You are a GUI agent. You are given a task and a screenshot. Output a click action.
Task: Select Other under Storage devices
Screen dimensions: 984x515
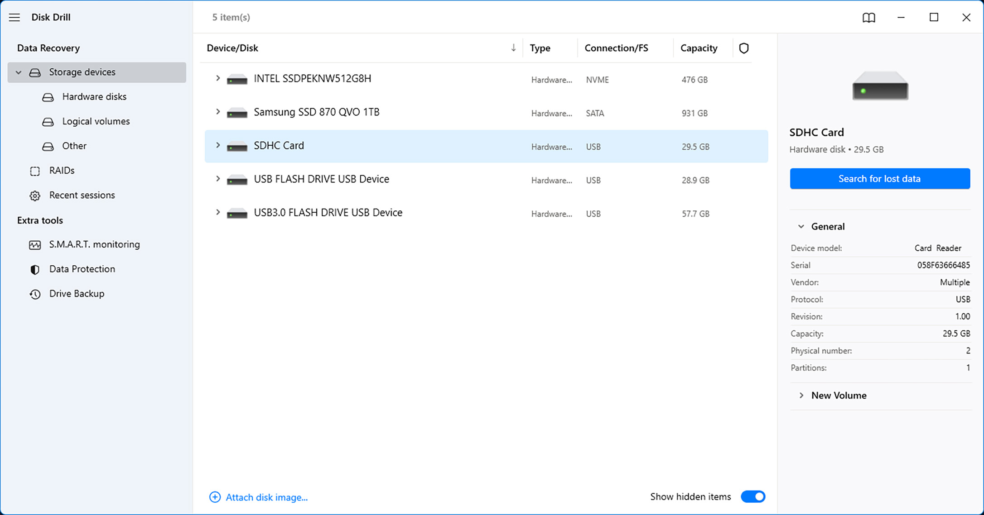[74, 146]
